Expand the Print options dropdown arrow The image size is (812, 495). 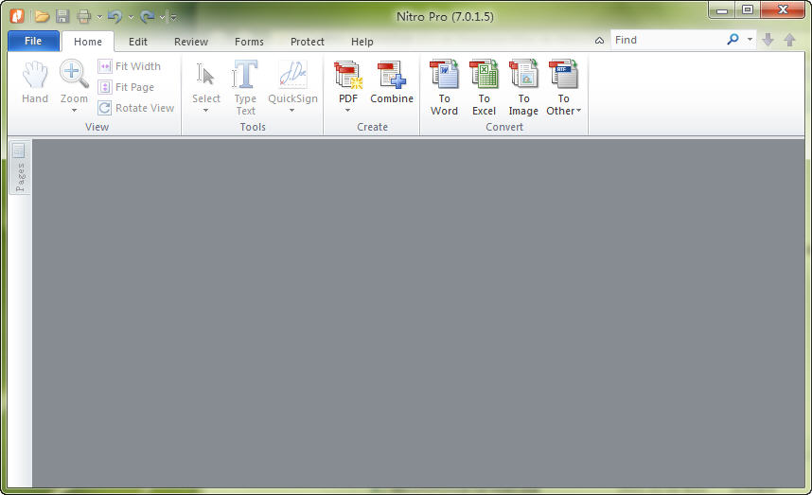click(99, 18)
